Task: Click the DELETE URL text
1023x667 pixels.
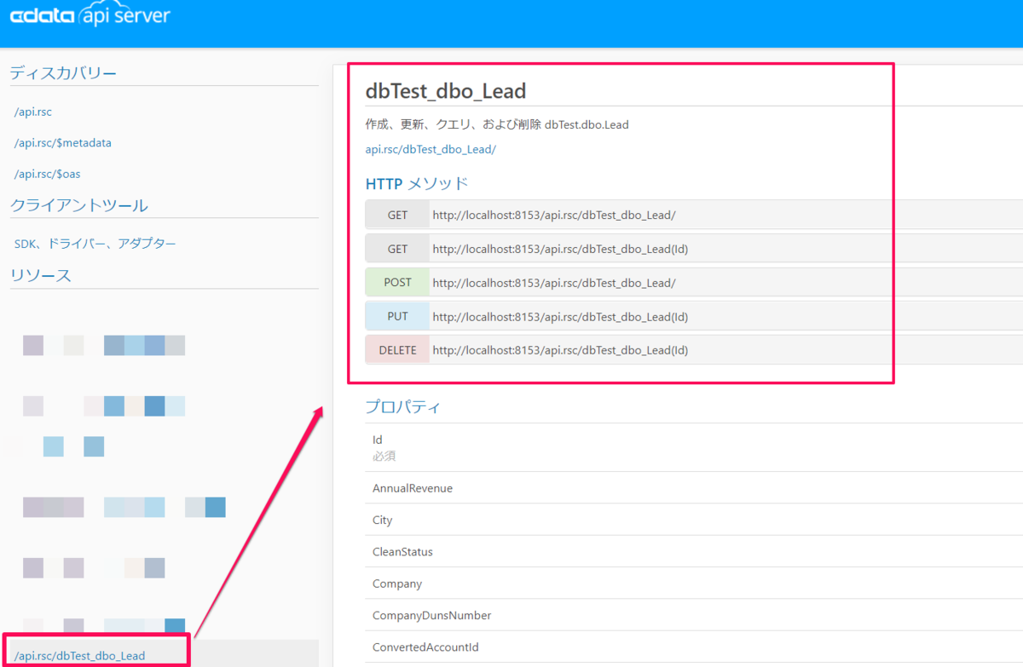Action: pyautogui.click(x=560, y=350)
